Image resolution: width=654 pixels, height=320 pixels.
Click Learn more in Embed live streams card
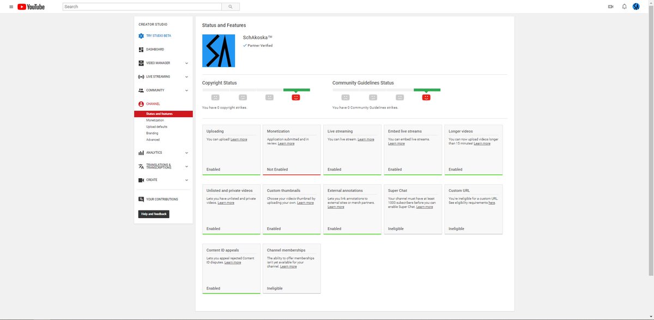pyautogui.click(x=396, y=143)
